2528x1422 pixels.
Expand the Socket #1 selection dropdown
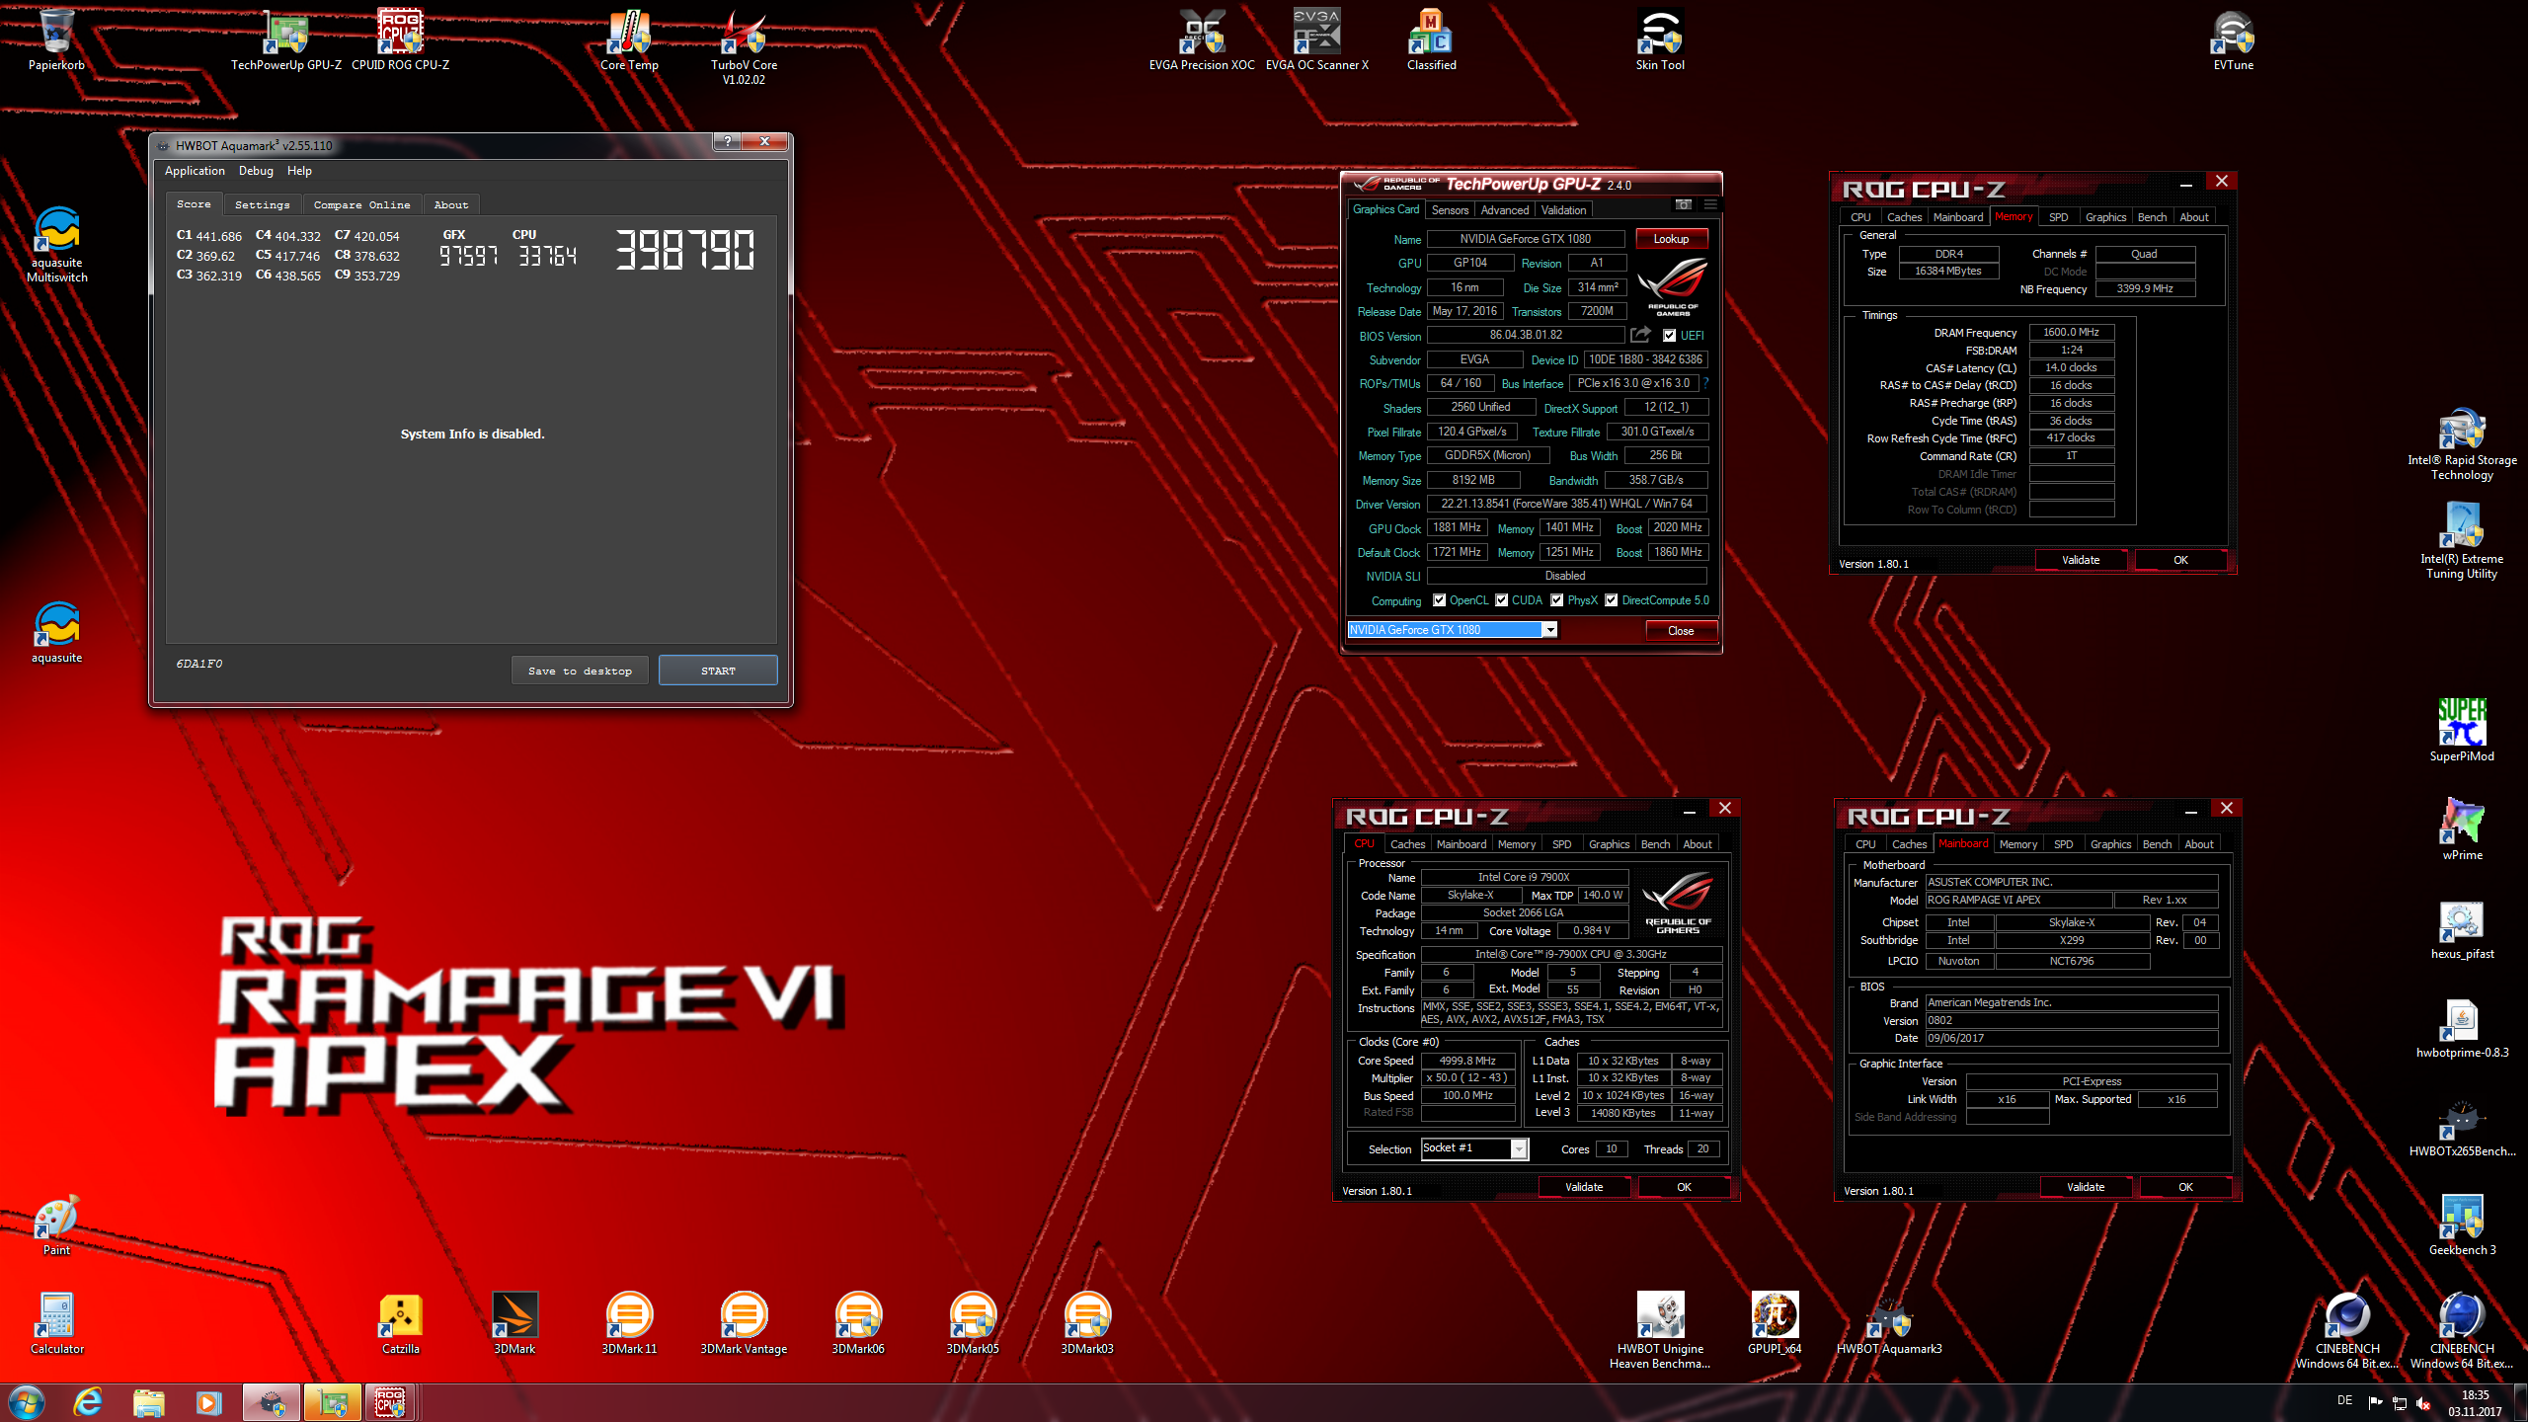[1519, 1148]
